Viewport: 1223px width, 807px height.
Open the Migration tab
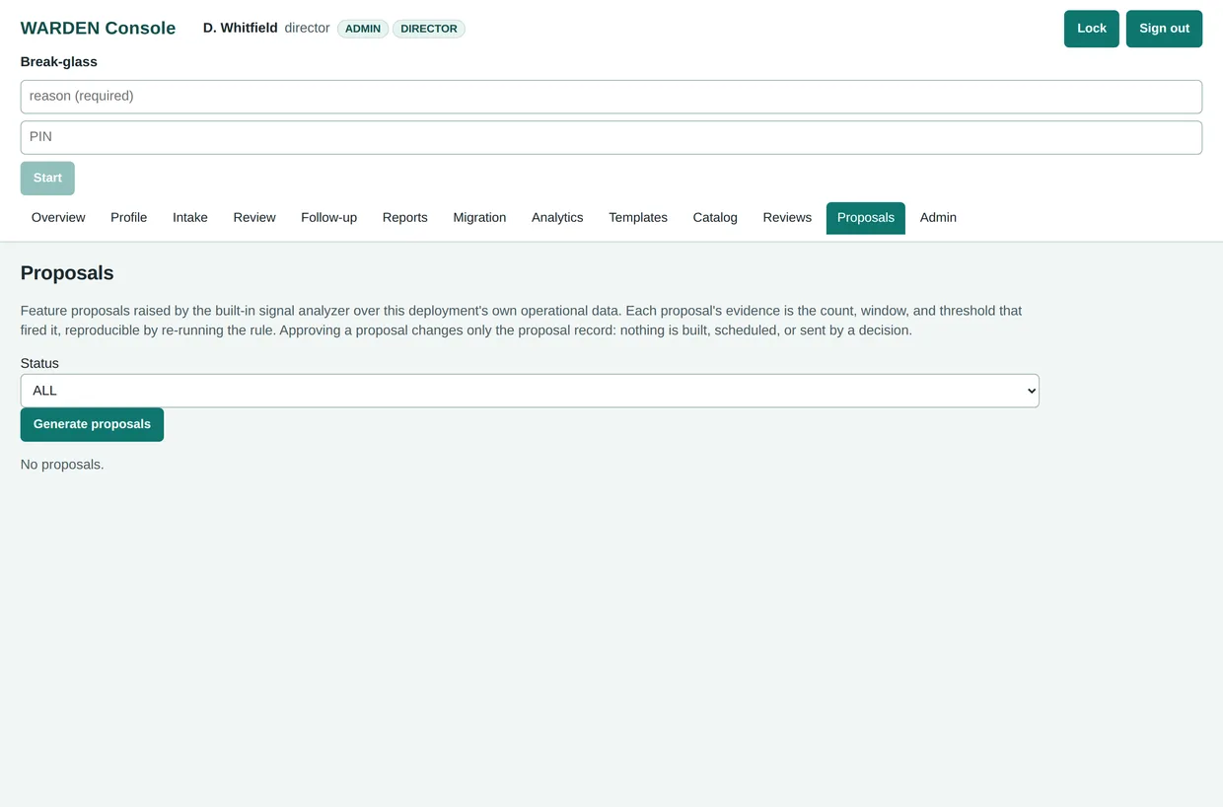click(x=479, y=218)
